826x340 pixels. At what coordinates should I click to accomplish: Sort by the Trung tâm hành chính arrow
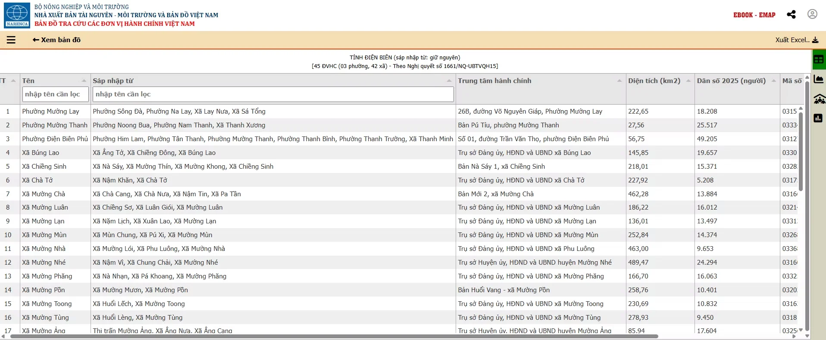coord(619,81)
